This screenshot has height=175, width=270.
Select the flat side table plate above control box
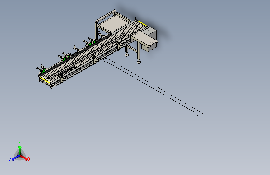[x=144, y=39]
